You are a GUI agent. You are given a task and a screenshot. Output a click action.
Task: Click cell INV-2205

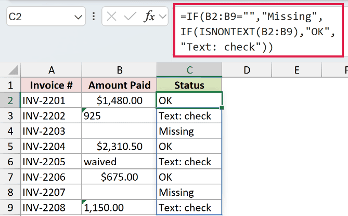point(51,162)
